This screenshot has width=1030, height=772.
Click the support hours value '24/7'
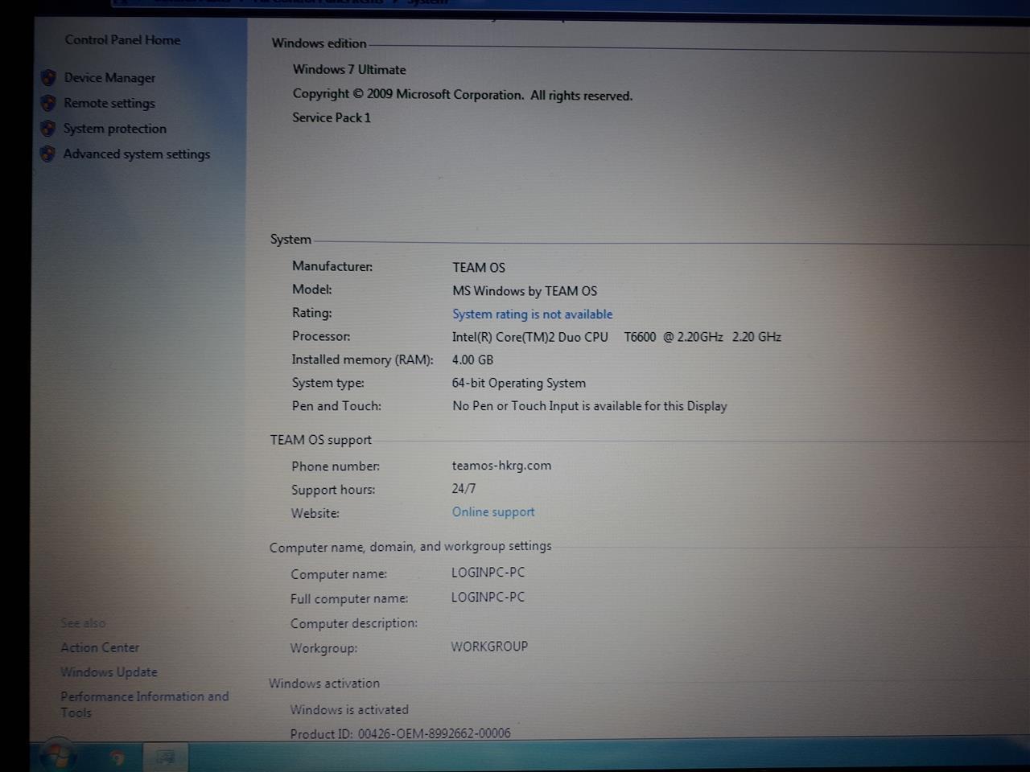(x=463, y=489)
